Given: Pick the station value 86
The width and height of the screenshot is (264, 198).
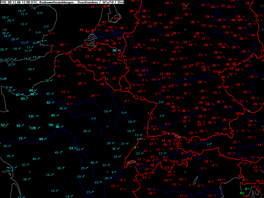Looking at the screenshot, I should point(57,127).
